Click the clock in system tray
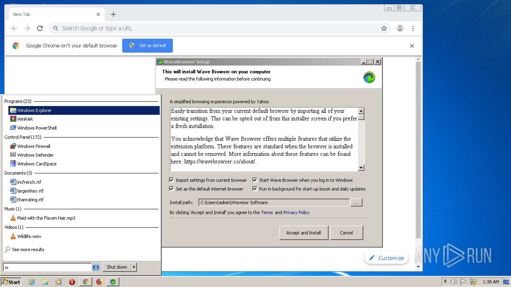 491,282
